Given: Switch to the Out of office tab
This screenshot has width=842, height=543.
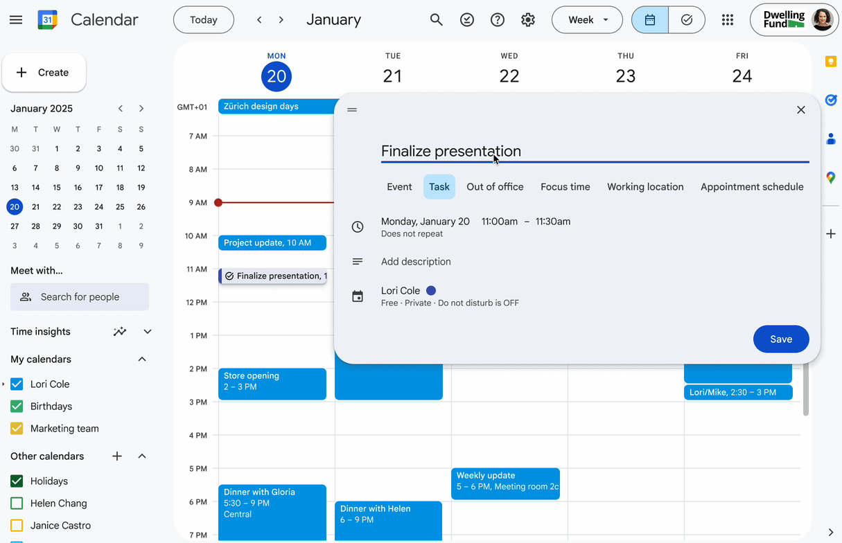Looking at the screenshot, I should click(495, 187).
